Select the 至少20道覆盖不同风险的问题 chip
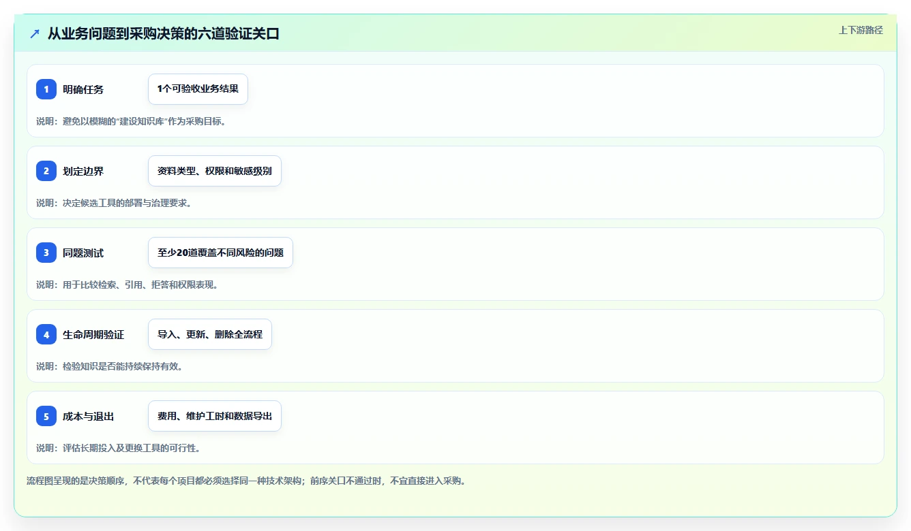Image resolution: width=911 pixels, height=531 pixels. [220, 253]
